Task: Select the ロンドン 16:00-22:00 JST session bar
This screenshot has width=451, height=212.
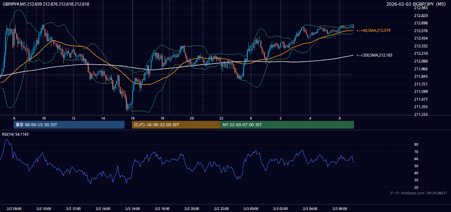Action: pyautogui.click(x=176, y=125)
